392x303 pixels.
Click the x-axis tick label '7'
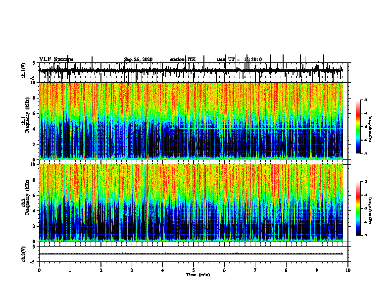(x=255, y=270)
